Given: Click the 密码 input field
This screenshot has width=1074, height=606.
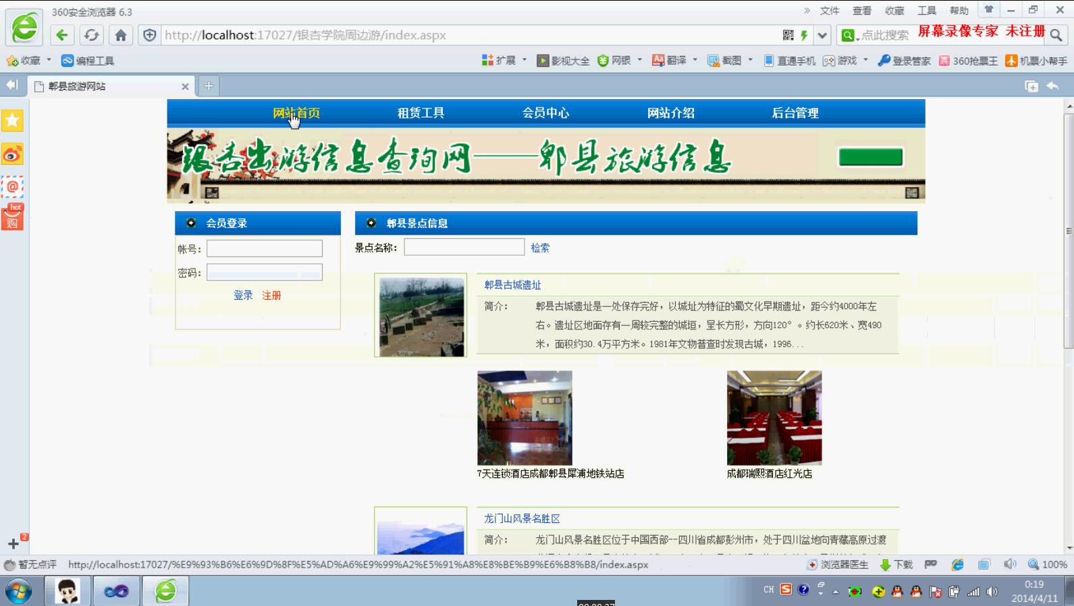Looking at the screenshot, I should pyautogui.click(x=265, y=272).
